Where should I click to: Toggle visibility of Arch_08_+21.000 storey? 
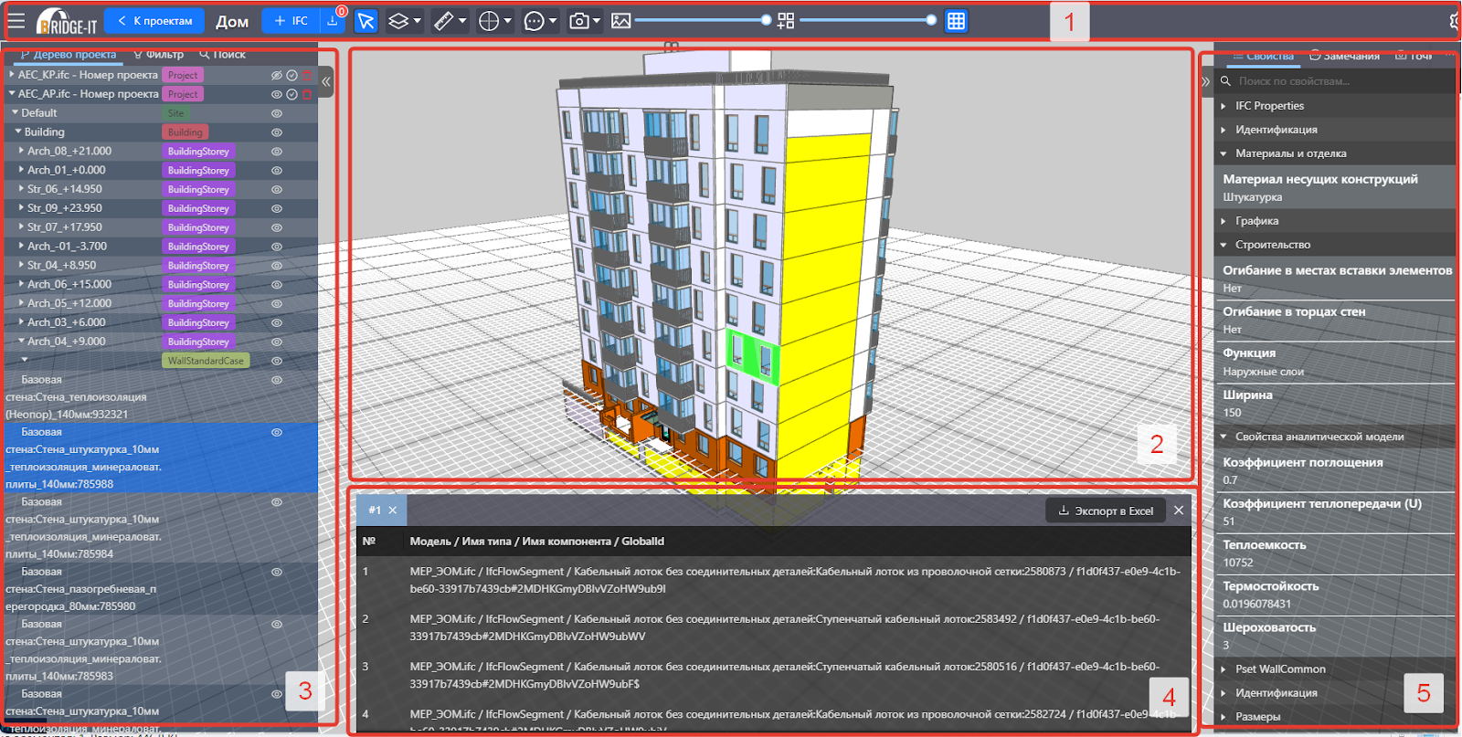click(x=276, y=152)
